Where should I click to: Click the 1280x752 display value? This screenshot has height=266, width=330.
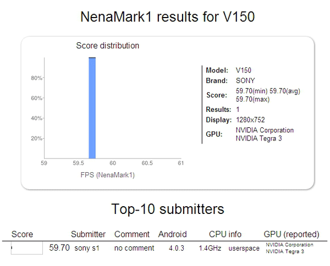coord(250,120)
